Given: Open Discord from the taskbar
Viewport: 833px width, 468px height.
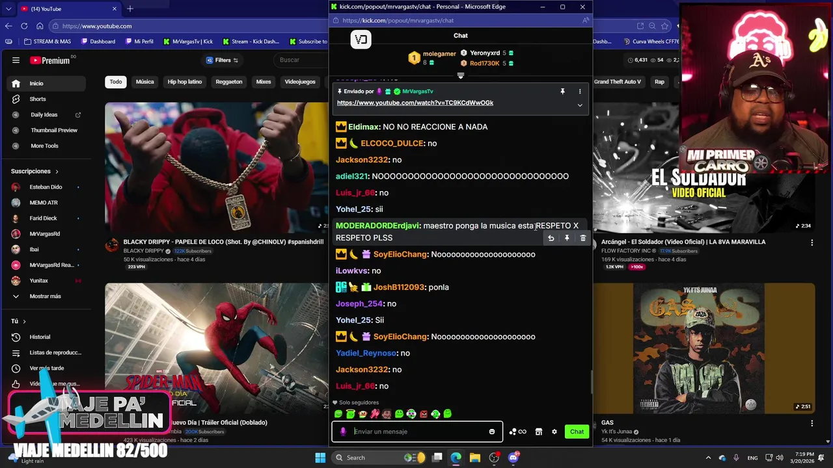Looking at the screenshot, I should (x=513, y=458).
